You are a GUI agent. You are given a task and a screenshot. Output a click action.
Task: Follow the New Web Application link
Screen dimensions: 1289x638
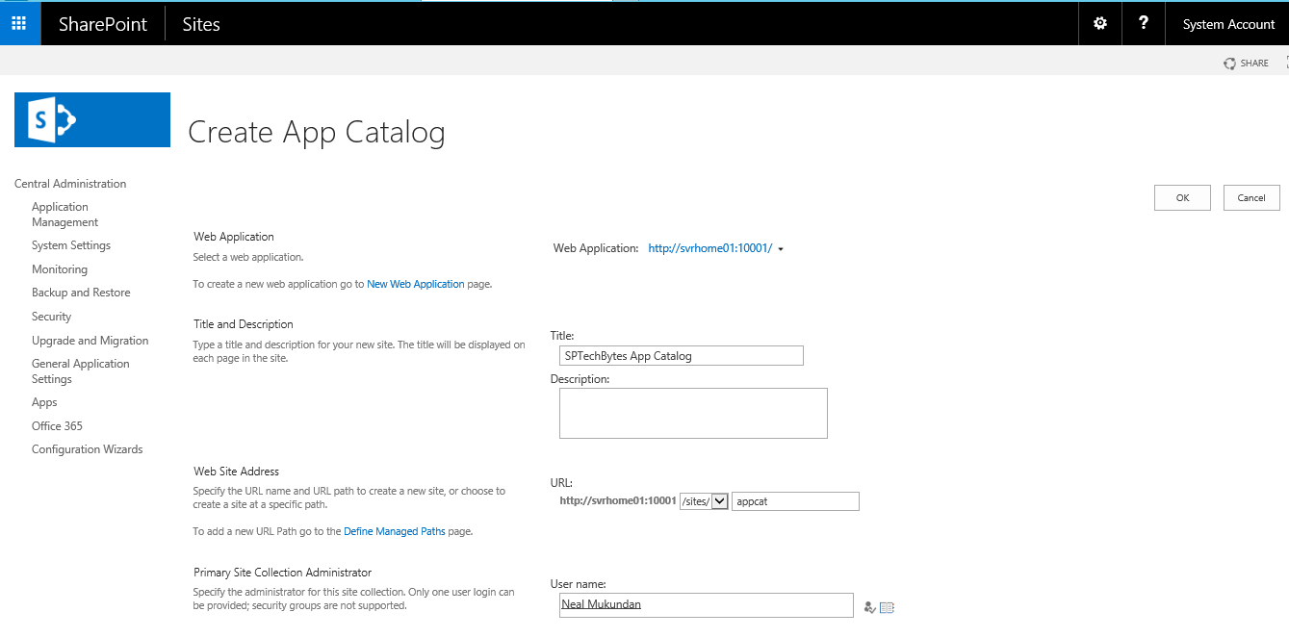click(416, 284)
